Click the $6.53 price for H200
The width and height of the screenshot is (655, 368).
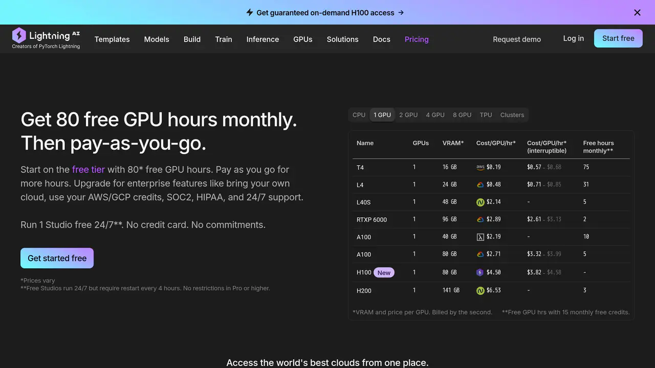pos(493,290)
